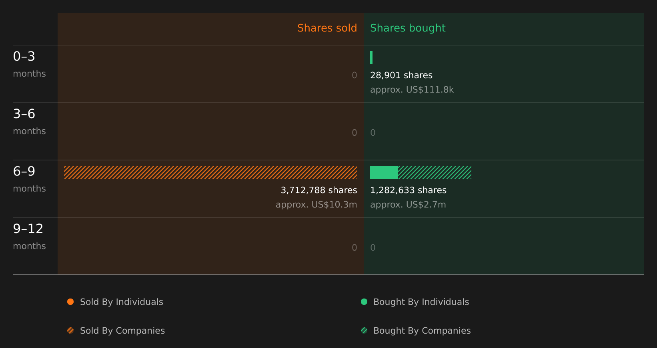Click the 3–6 months row label
The image size is (657, 348).
[29, 122]
